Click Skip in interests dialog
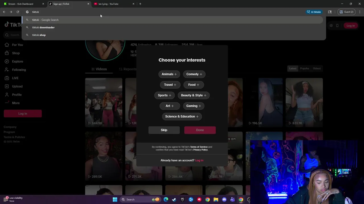 point(164,130)
